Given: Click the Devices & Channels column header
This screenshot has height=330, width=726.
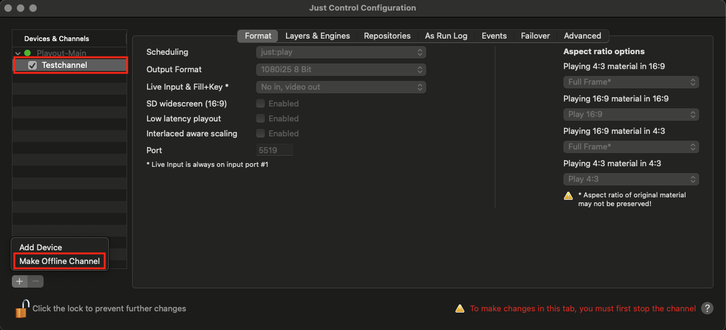Looking at the screenshot, I should pyautogui.click(x=69, y=39).
